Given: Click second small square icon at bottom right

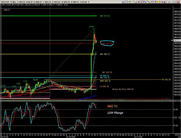Looking at the screenshot, I should pyautogui.click(x=178, y=135).
